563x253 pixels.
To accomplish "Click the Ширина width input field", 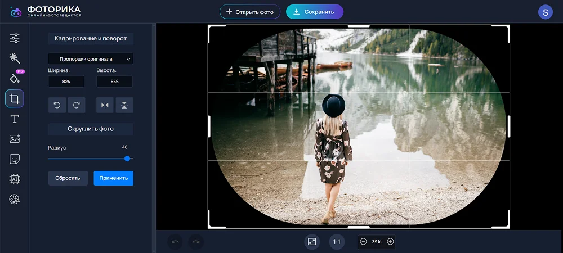I will pos(66,82).
